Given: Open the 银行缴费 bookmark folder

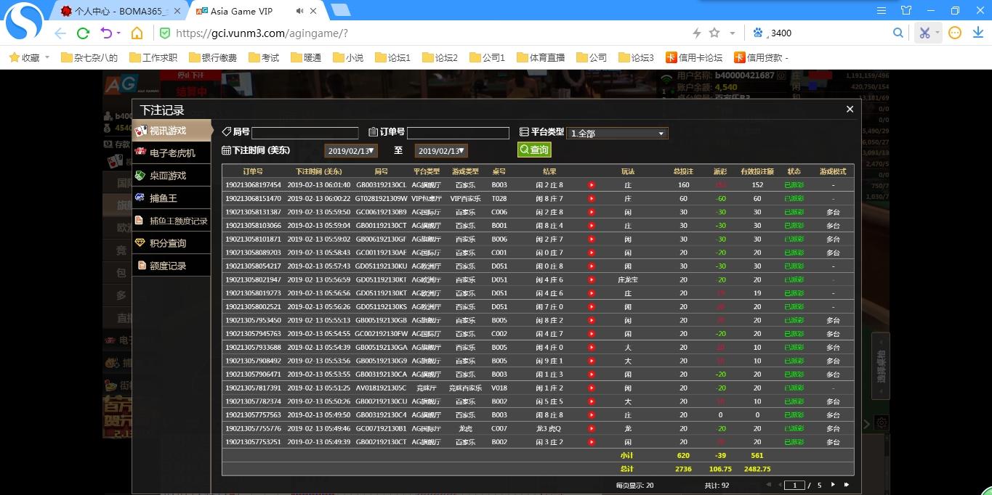Looking at the screenshot, I should tap(212, 57).
